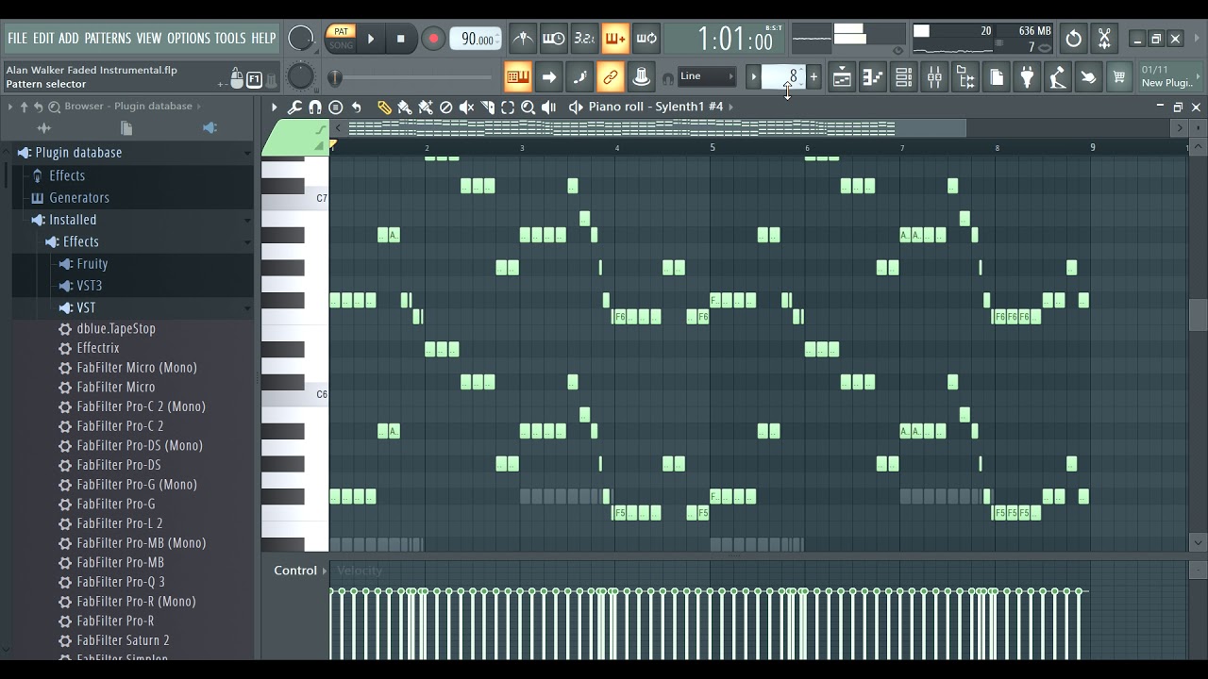Add new pattern with plus button
The height and width of the screenshot is (679, 1208).
coord(814,76)
